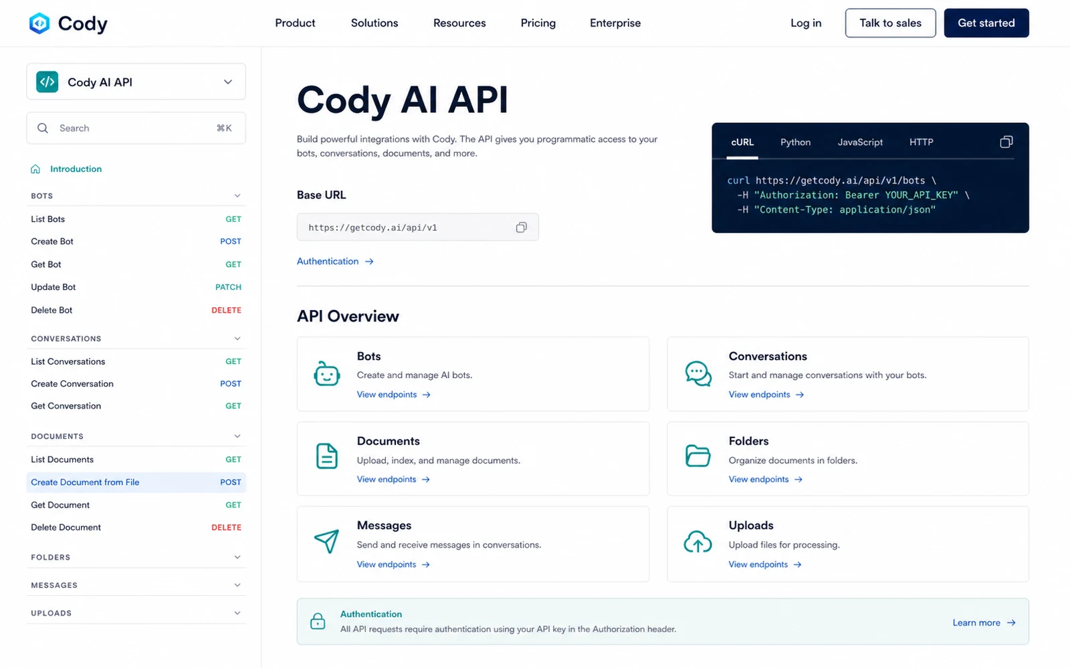Collapse the DOCUMENTS section
The width and height of the screenshot is (1070, 668).
coord(237,436)
